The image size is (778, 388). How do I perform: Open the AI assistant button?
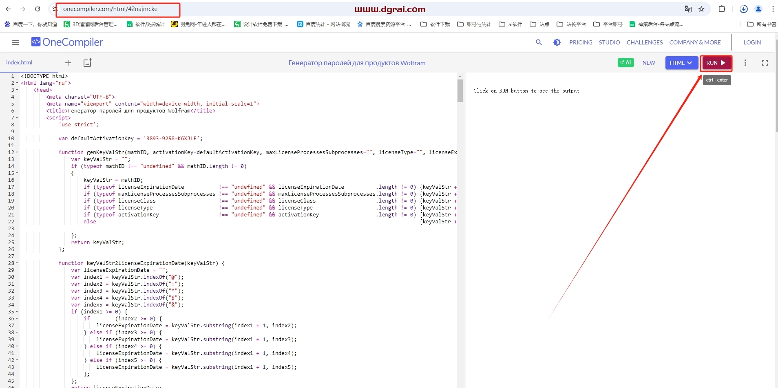point(625,63)
